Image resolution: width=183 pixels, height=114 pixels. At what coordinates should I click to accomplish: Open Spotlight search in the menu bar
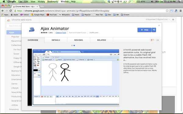(x=179, y=2)
